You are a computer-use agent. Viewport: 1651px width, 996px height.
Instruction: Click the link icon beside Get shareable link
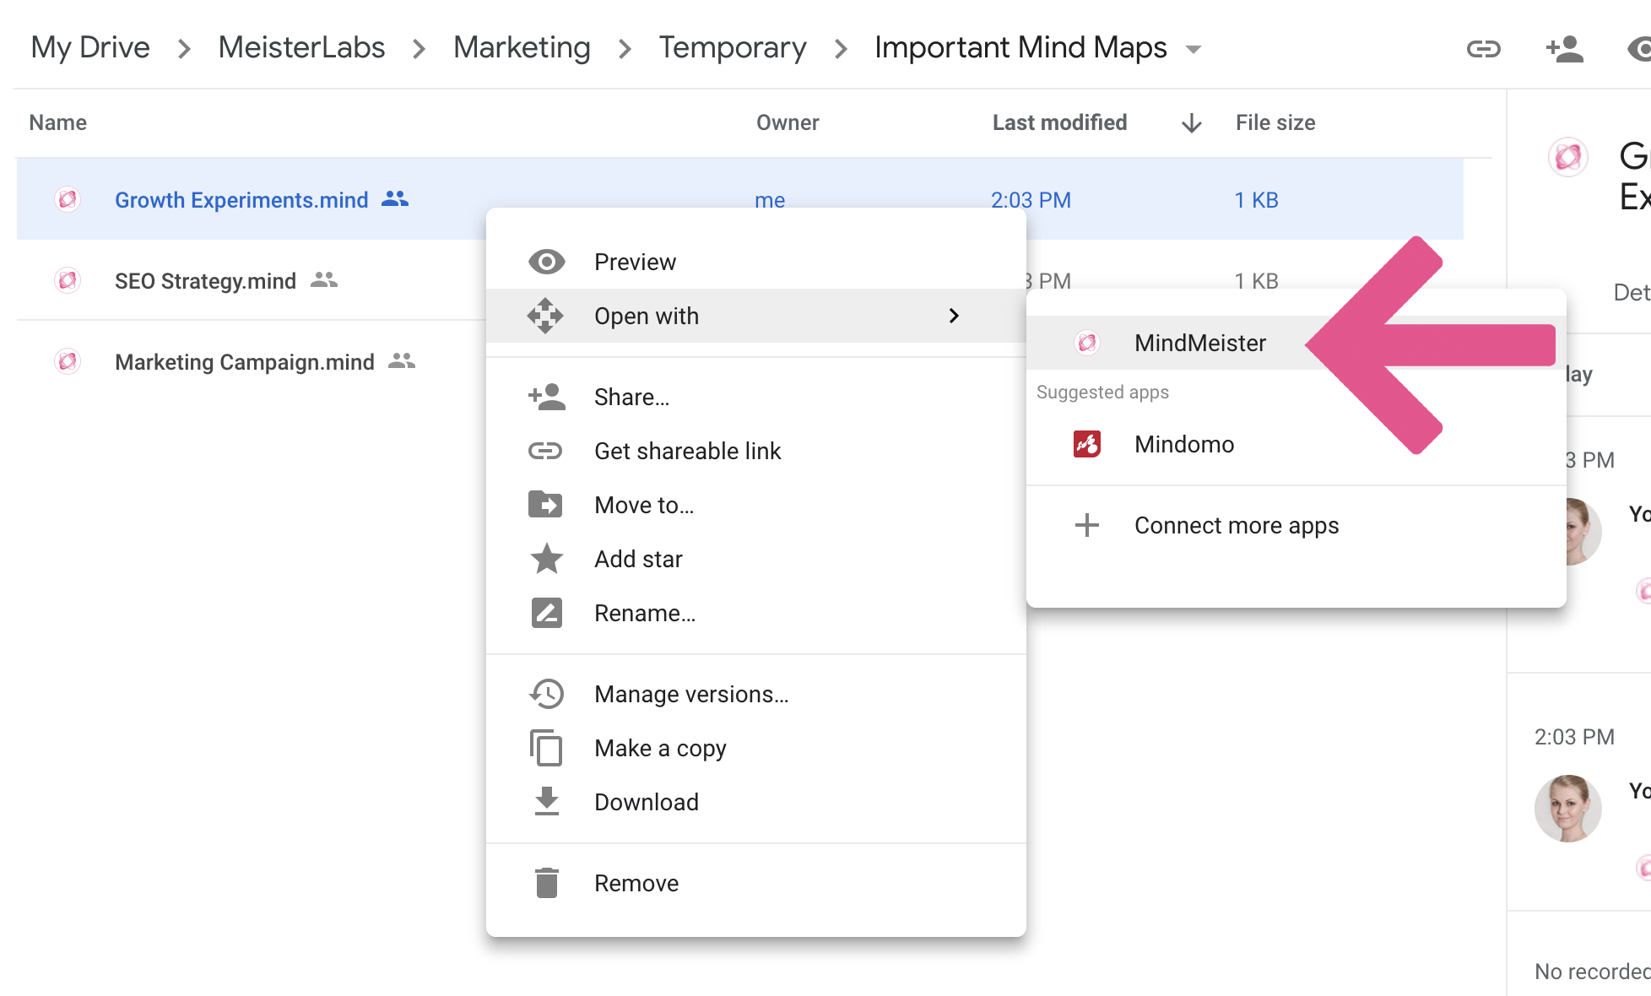(545, 451)
